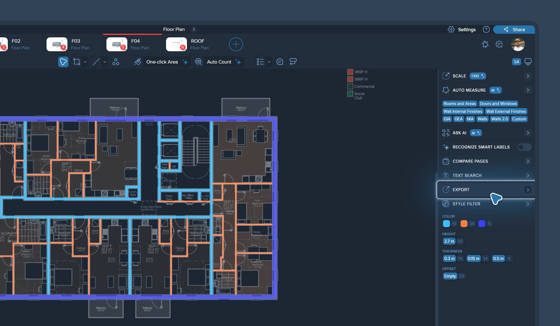
Task: Open the notifications bell
Action: [x=485, y=44]
